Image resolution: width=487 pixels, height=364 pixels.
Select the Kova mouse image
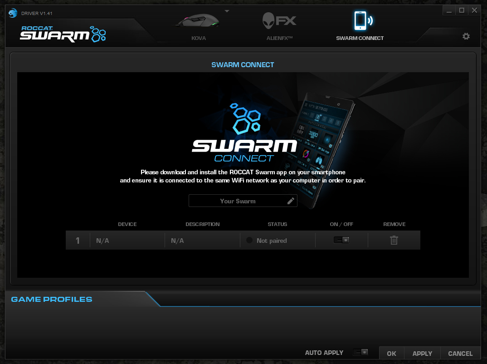click(x=198, y=21)
